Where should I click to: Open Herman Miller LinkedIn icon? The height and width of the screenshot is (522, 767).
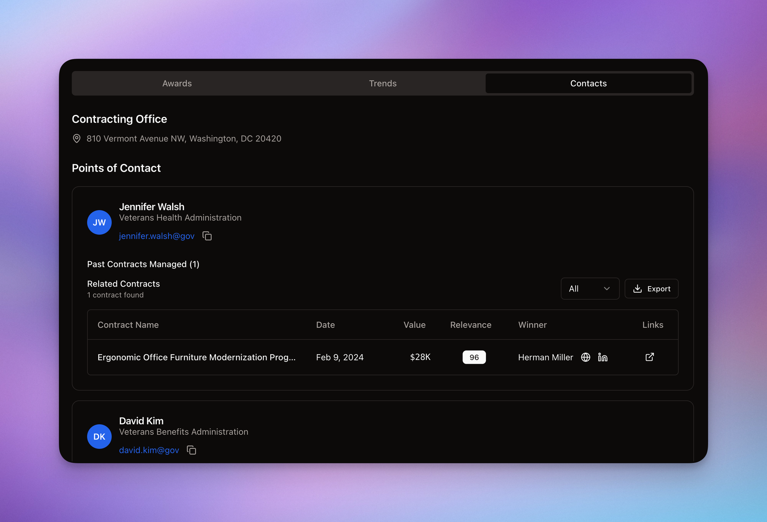coord(602,357)
